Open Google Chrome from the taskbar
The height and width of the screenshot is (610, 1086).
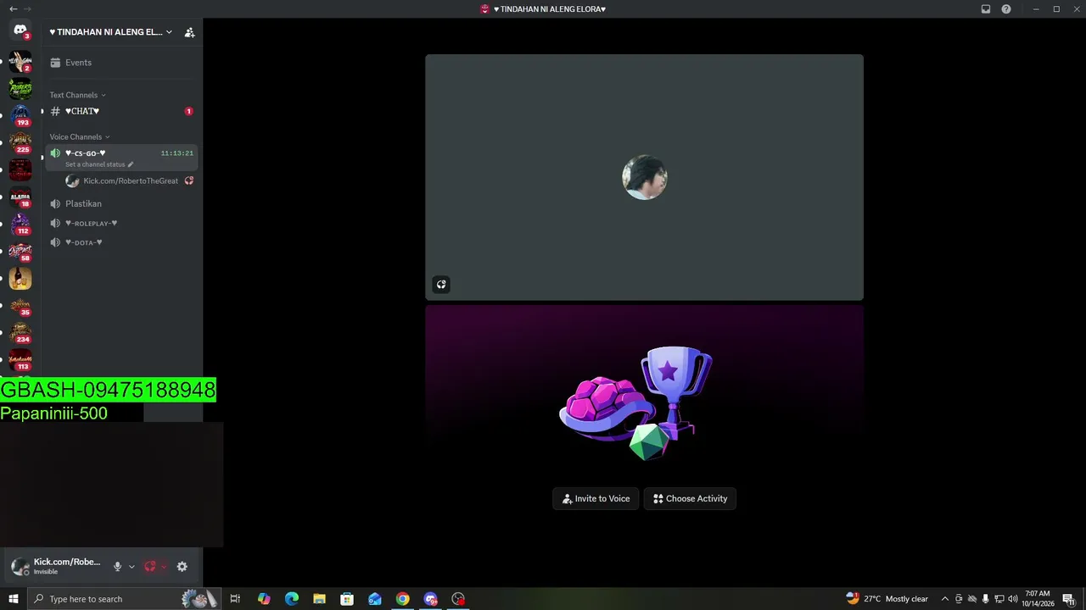(403, 599)
